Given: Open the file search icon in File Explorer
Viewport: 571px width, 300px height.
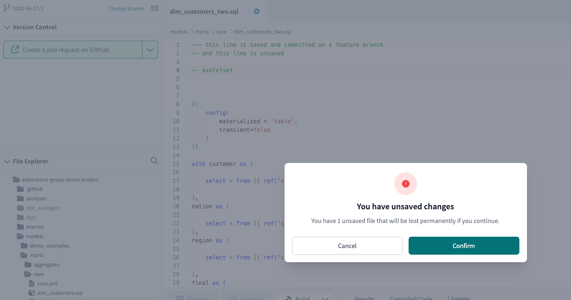Looking at the screenshot, I should pos(154,161).
